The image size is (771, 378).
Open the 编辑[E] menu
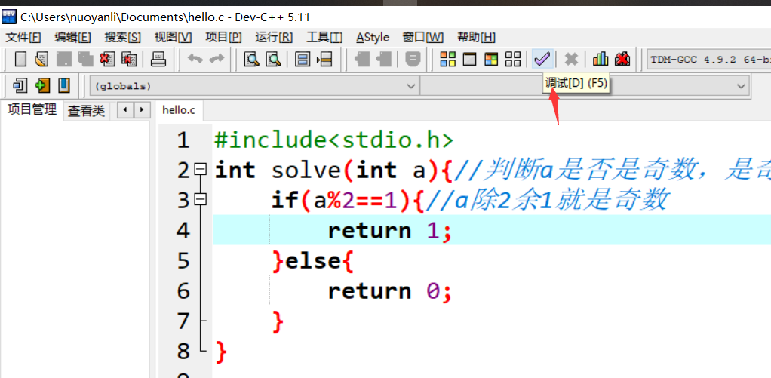(72, 38)
